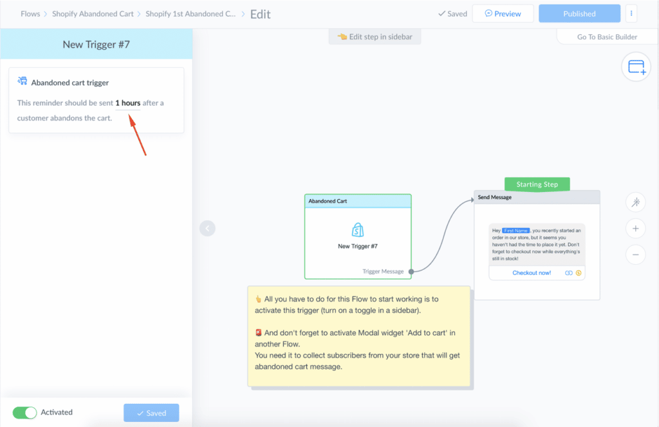Screen dimensions: 659x427
Task: Click the Checkout now! message button
Action: tap(531, 273)
